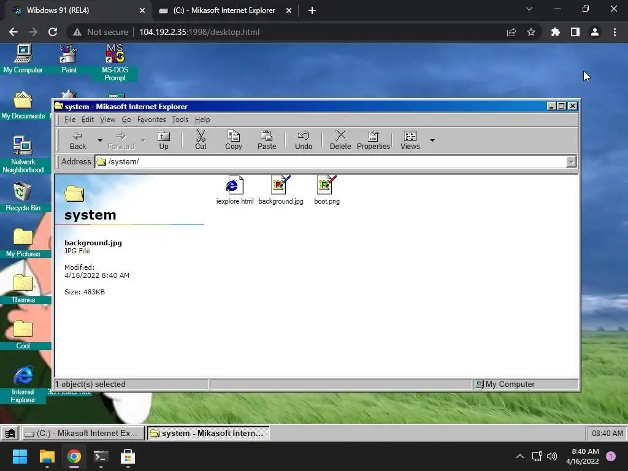Open the Address bar dropdown arrow
The image size is (628, 471).
(571, 162)
